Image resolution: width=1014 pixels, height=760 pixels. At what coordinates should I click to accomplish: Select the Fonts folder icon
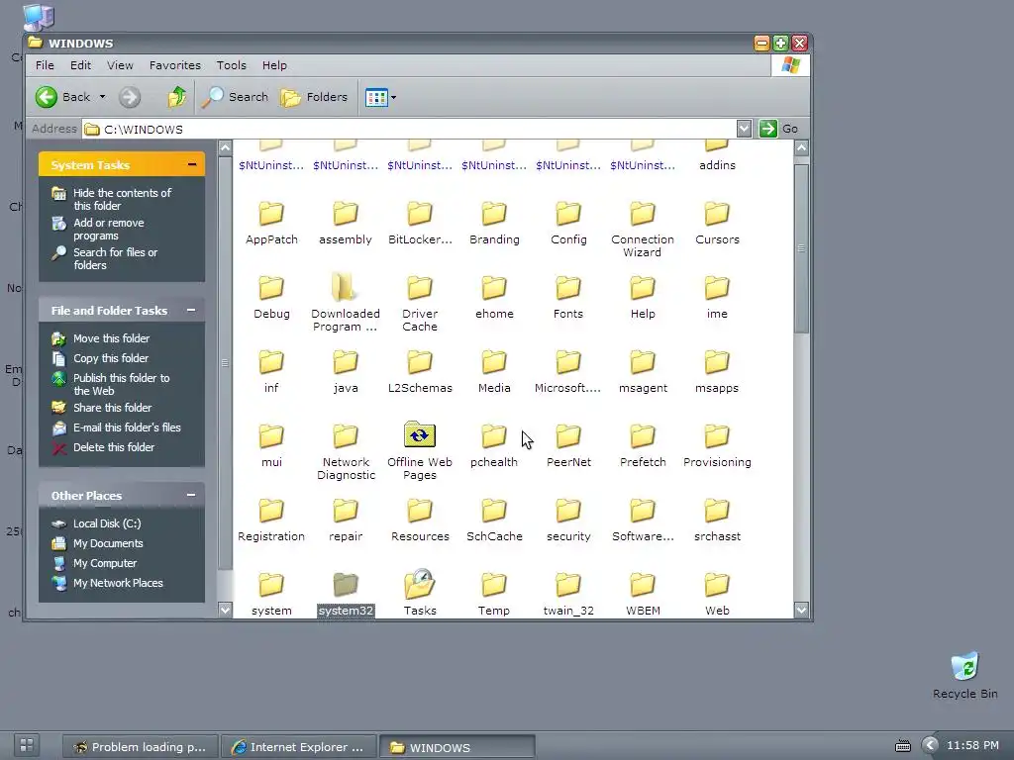(567, 288)
